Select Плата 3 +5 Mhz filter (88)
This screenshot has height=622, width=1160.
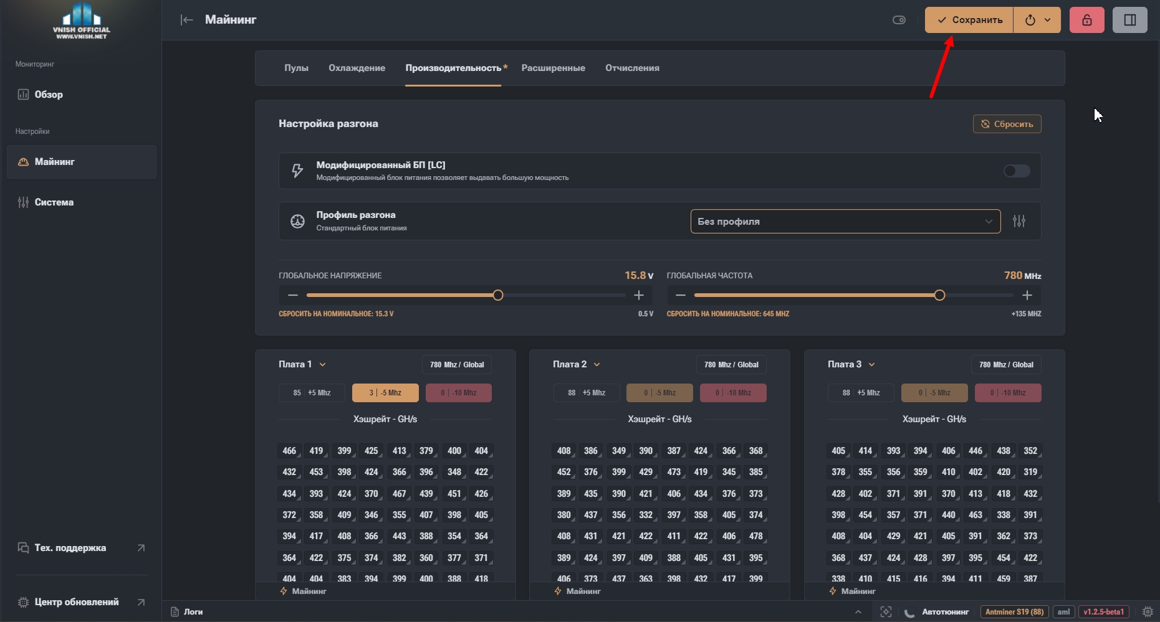point(861,393)
